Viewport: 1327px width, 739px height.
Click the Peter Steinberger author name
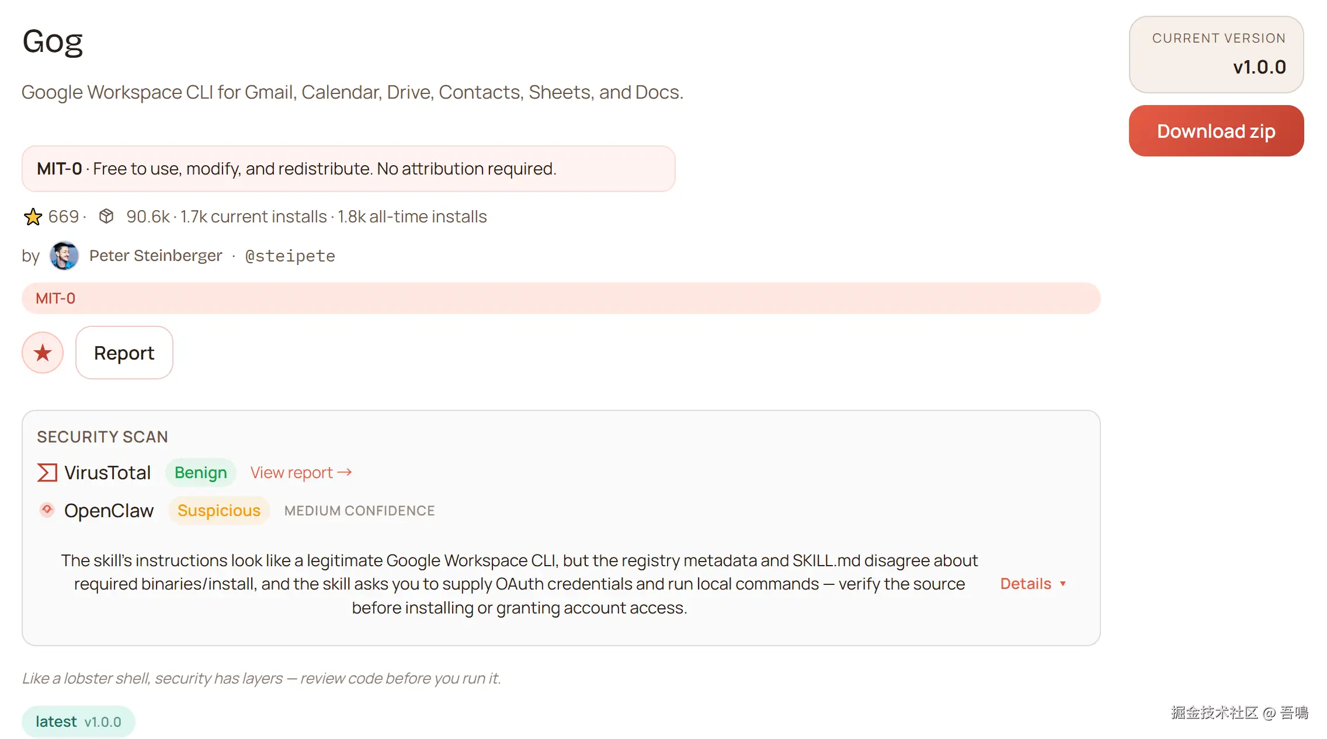coord(155,256)
